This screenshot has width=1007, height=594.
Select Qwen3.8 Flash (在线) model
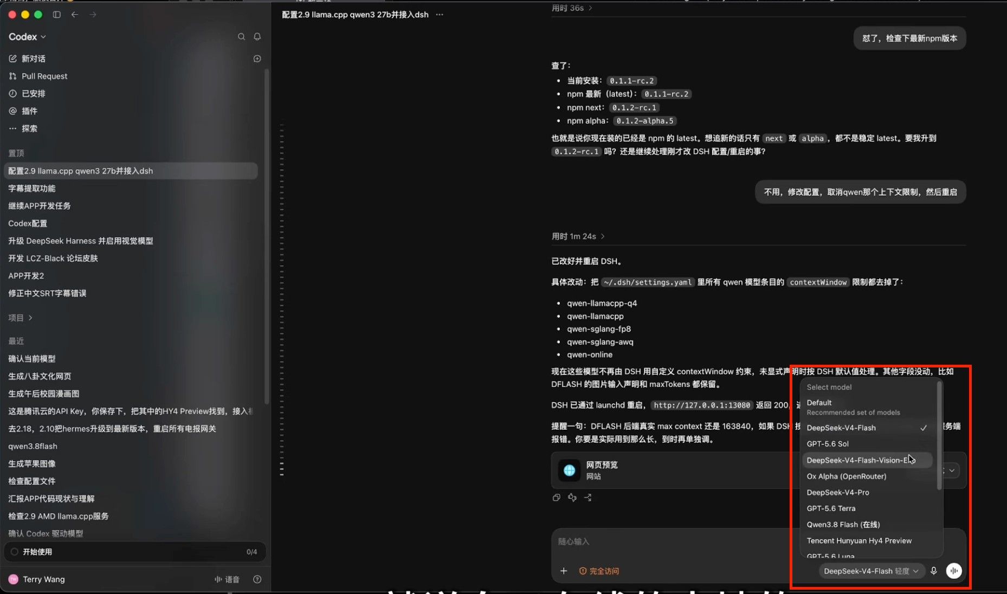(x=867, y=525)
